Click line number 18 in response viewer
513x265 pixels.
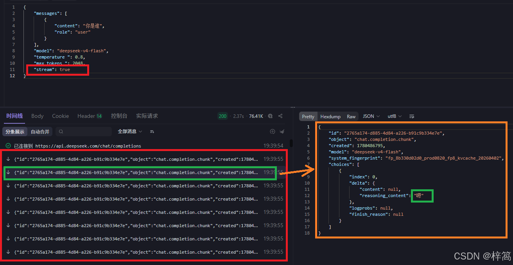[307, 233]
